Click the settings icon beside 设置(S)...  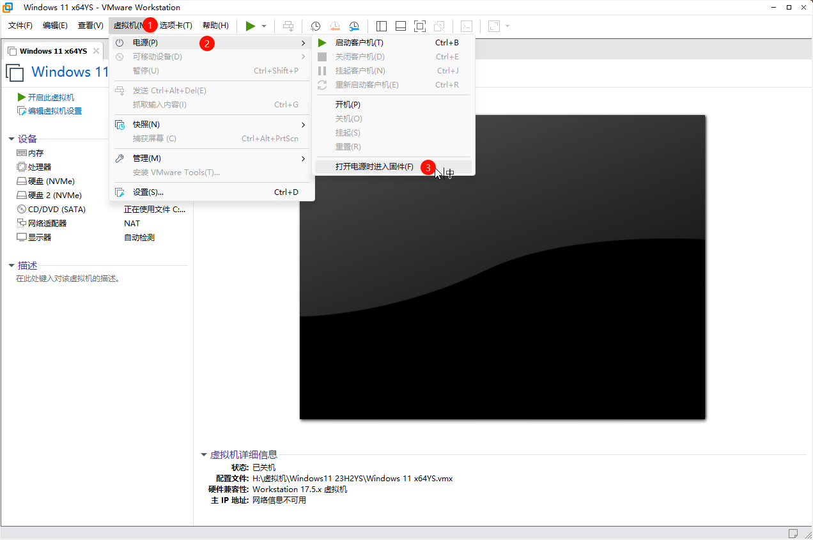tap(120, 192)
